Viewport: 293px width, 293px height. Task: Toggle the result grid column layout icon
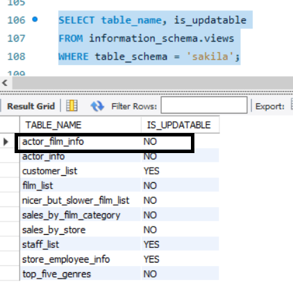coord(72,106)
